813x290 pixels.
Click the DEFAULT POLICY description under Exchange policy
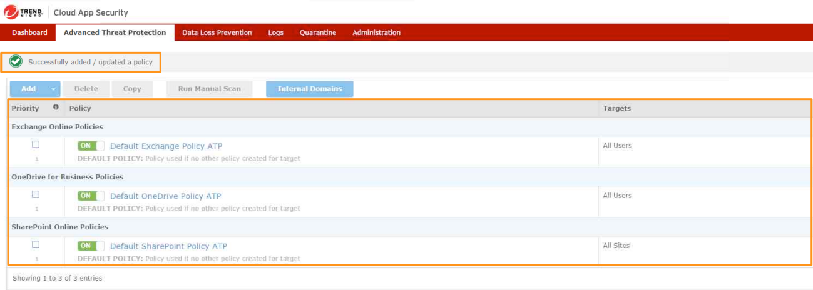pos(188,159)
